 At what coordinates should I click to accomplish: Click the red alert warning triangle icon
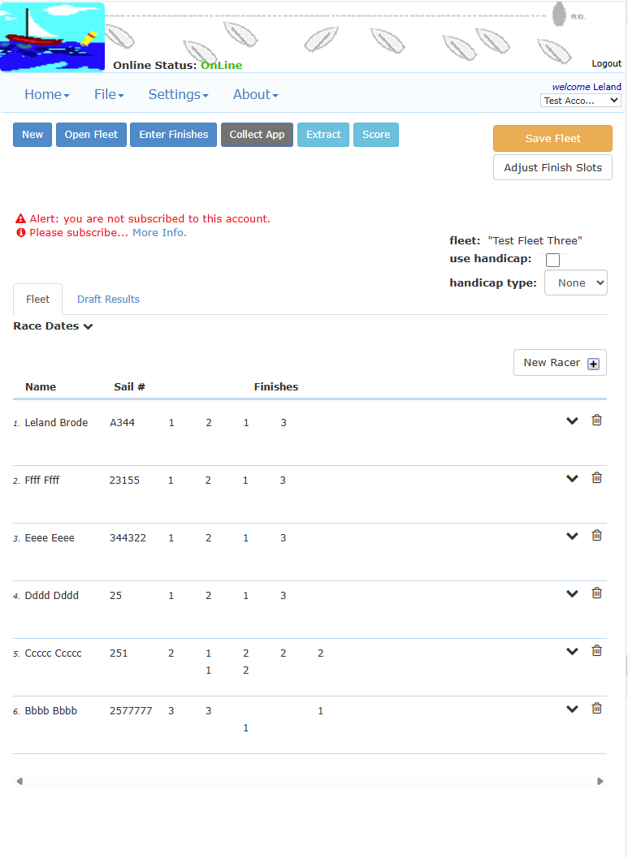click(20, 219)
